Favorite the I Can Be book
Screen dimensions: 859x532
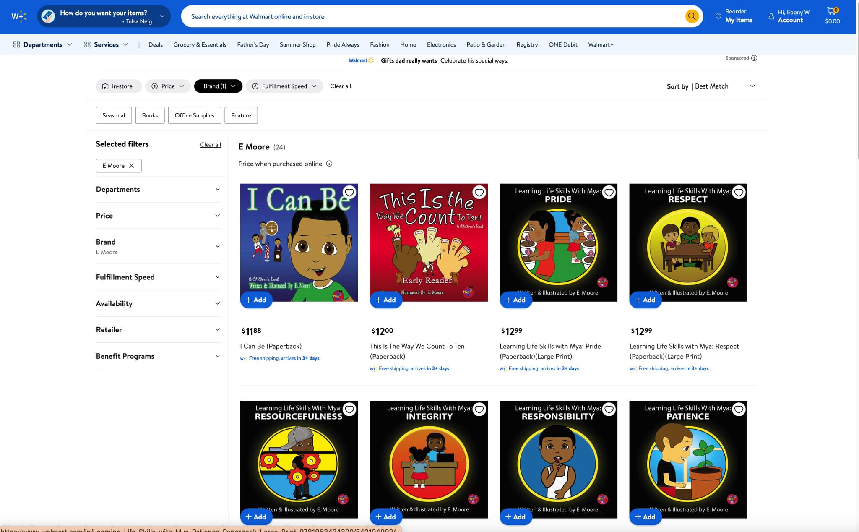coord(349,193)
